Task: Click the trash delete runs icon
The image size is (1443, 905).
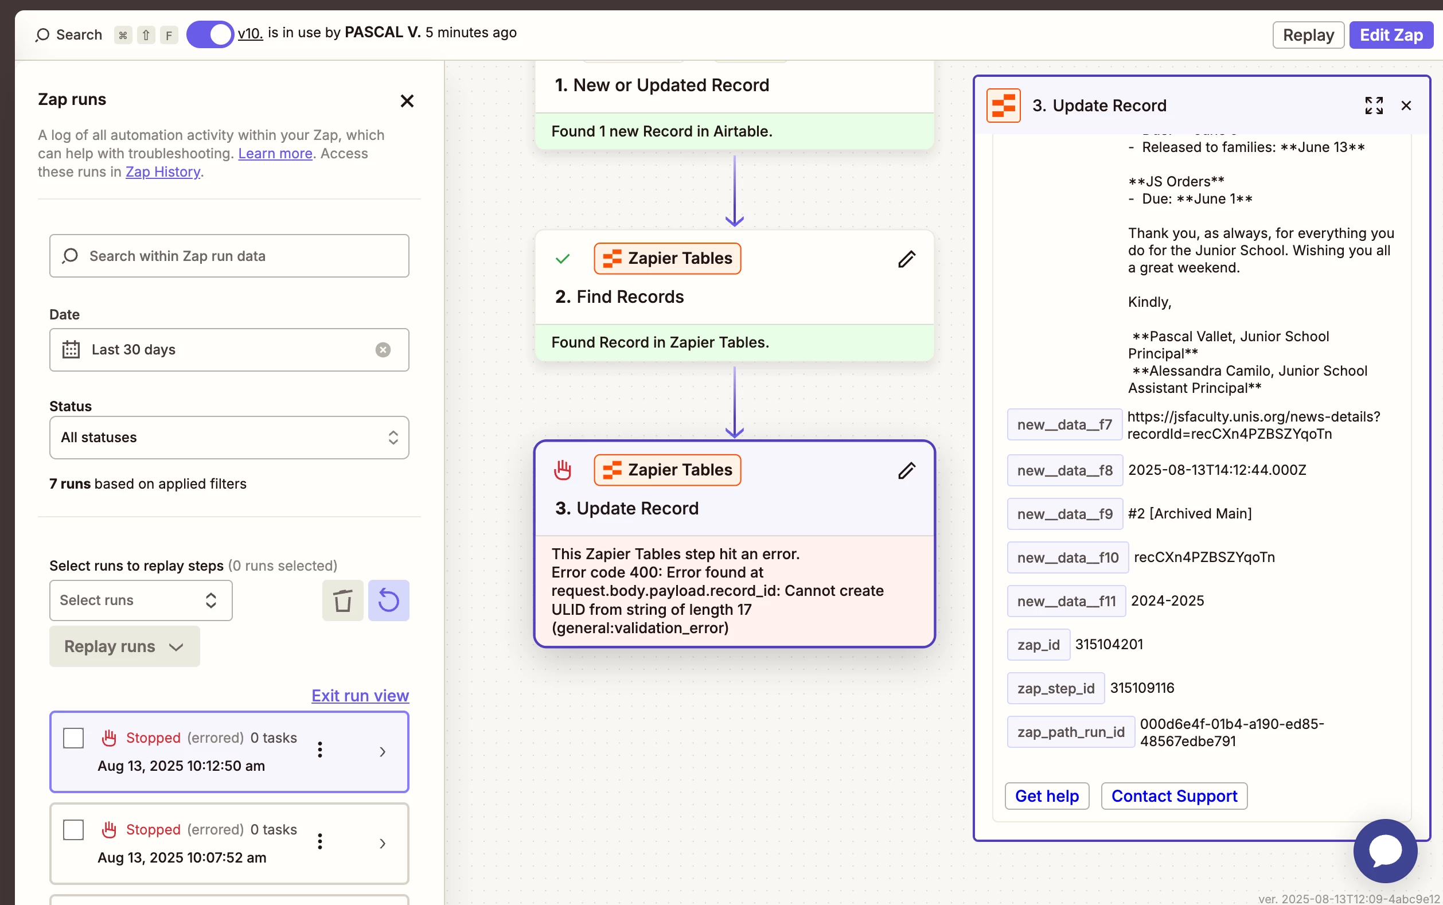Action: pyautogui.click(x=343, y=600)
